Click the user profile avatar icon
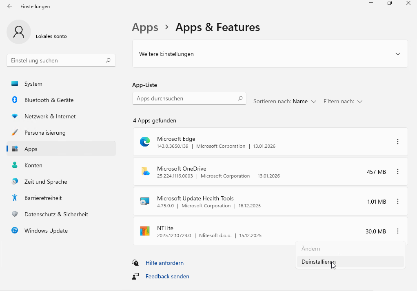The image size is (417, 291). pyautogui.click(x=19, y=32)
